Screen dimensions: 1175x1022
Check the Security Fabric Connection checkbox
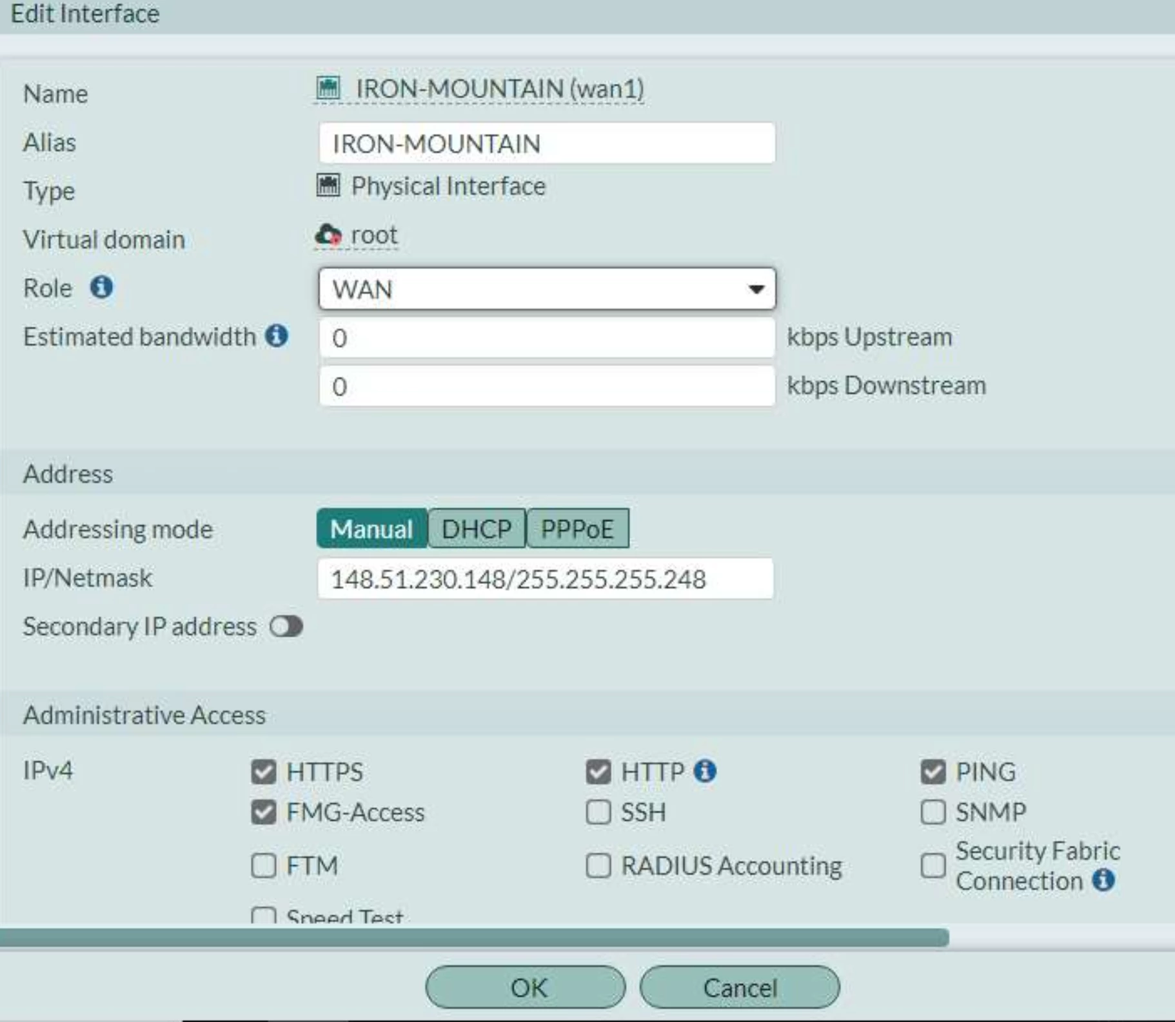pyautogui.click(x=933, y=865)
